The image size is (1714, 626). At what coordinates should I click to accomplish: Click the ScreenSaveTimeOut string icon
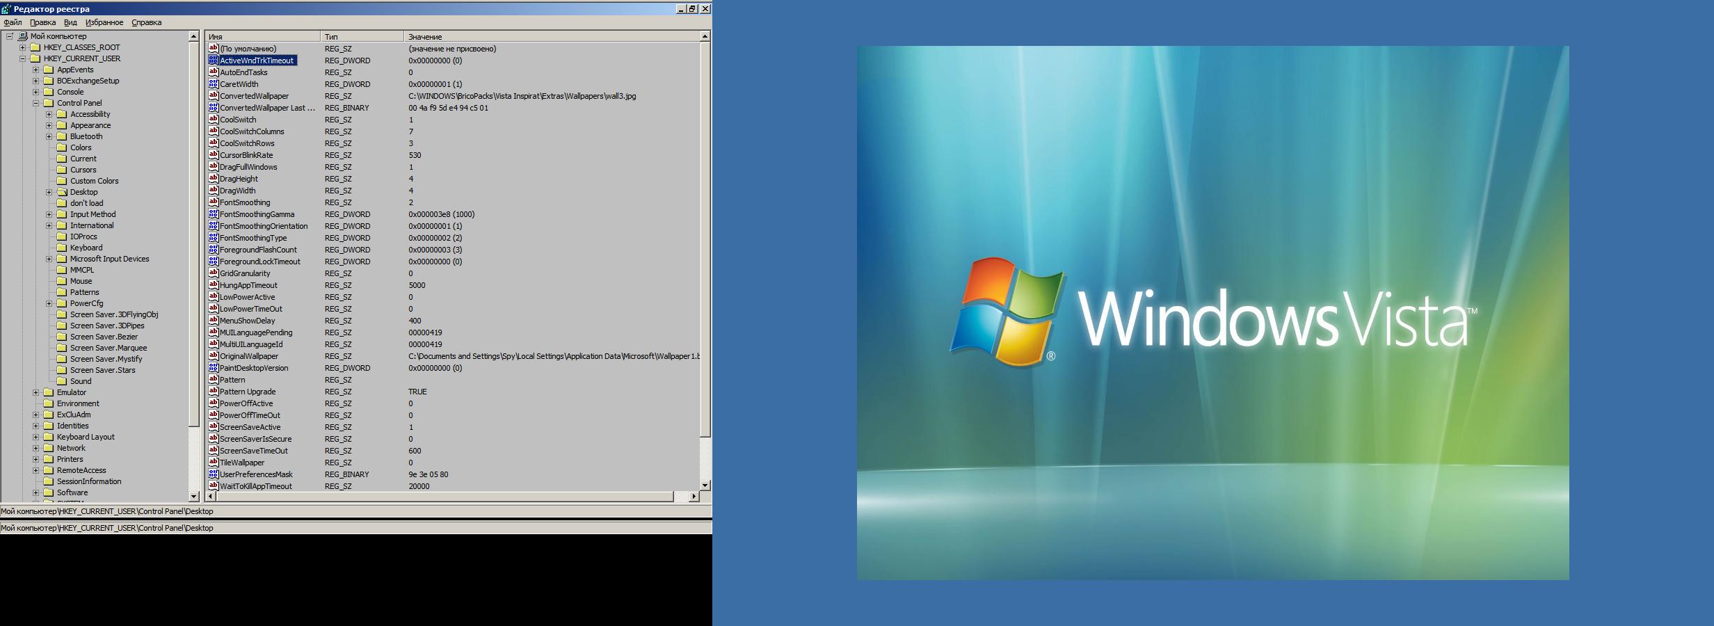pos(214,451)
